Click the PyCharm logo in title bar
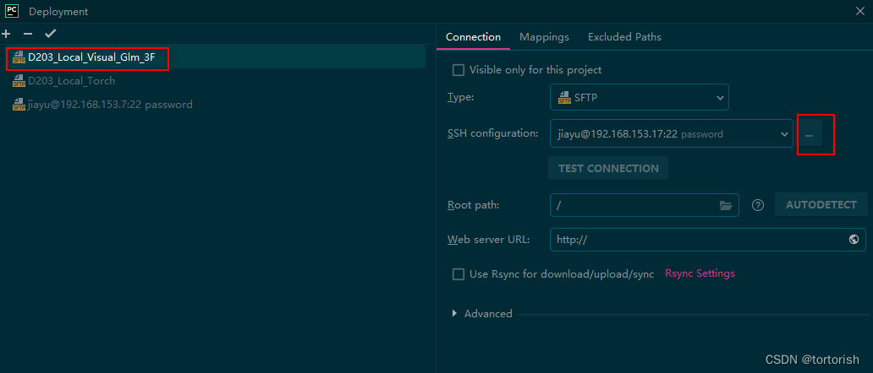The image size is (873, 373). point(12,12)
